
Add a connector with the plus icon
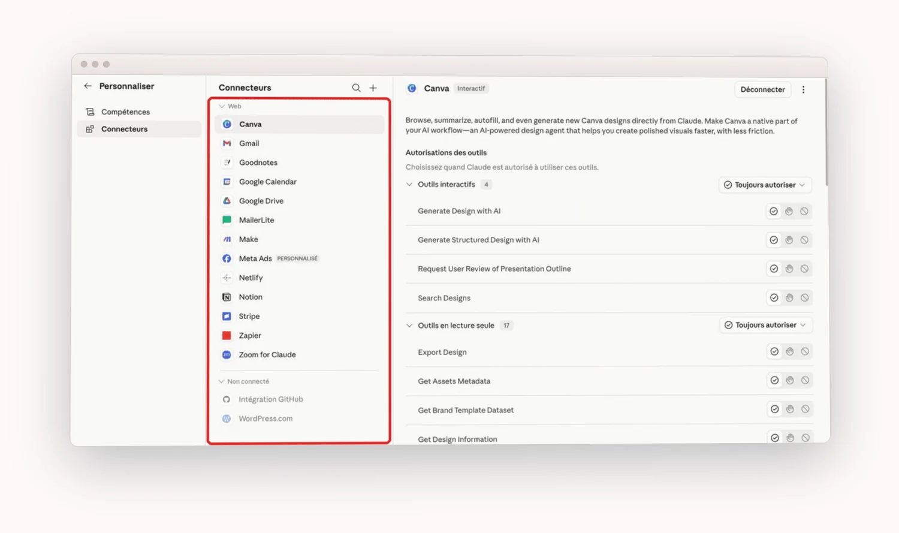373,88
